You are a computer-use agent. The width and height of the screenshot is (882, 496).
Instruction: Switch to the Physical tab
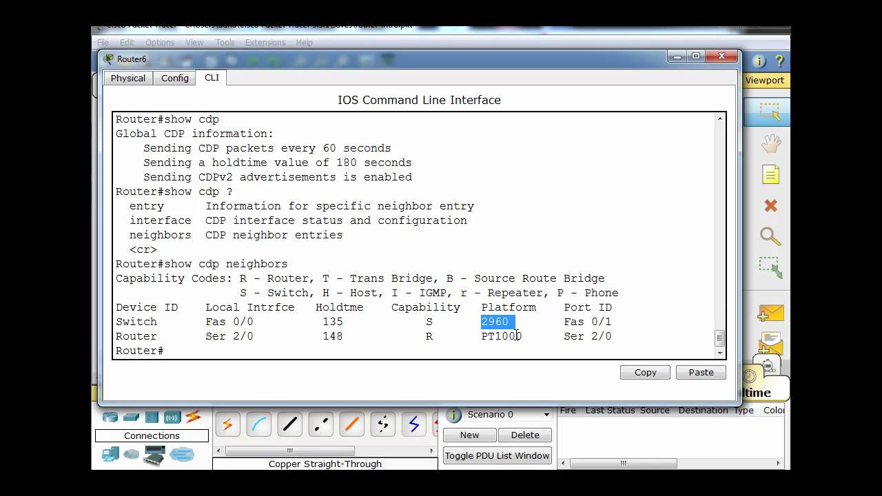click(x=128, y=78)
